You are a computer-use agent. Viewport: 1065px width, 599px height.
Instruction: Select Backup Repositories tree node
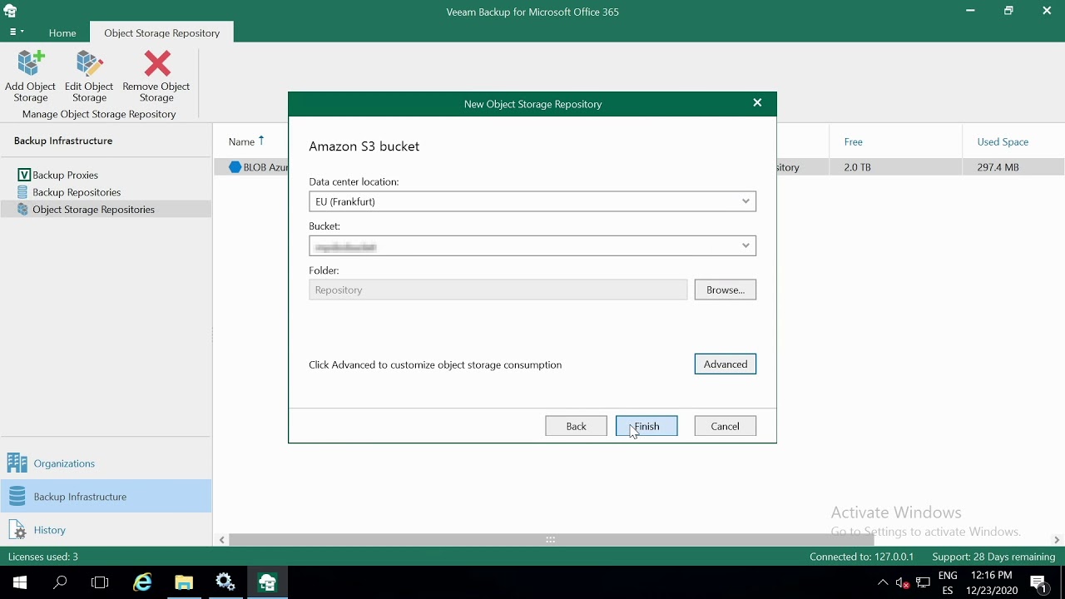(77, 192)
